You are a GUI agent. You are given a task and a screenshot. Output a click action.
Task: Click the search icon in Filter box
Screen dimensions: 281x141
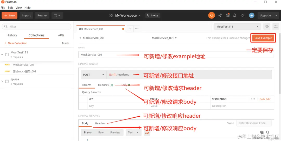point(6,26)
